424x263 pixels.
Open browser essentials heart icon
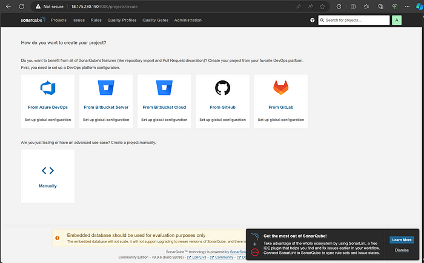[395, 7]
